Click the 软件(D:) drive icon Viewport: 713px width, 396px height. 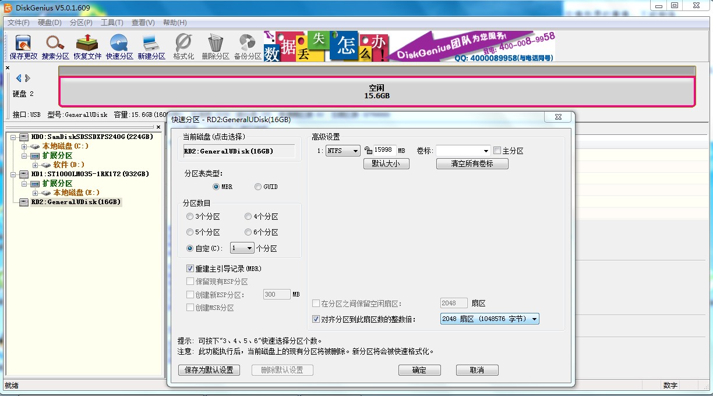click(46, 165)
